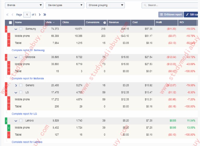Click the Generic brand name
Viewport: 200px width, 146px height.
tap(30, 85)
